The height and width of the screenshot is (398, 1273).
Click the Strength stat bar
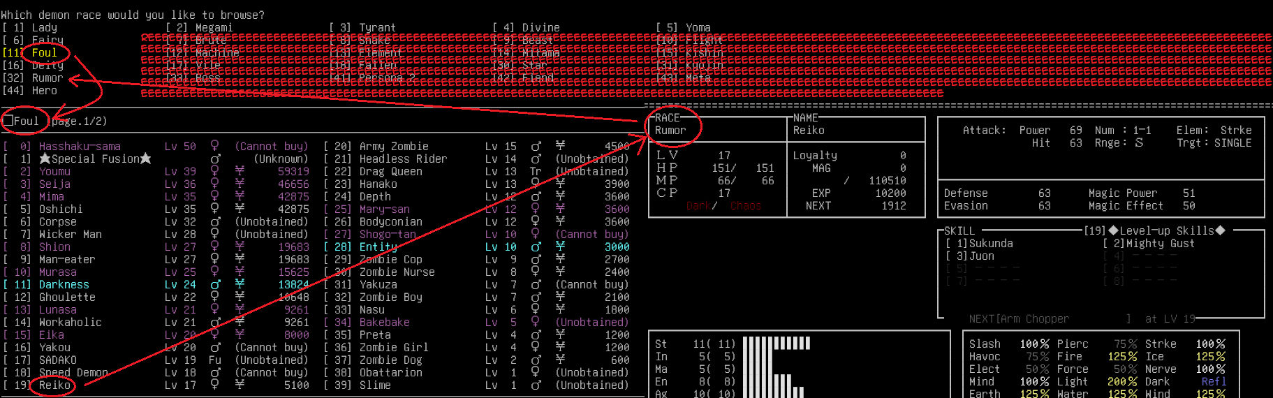click(777, 344)
